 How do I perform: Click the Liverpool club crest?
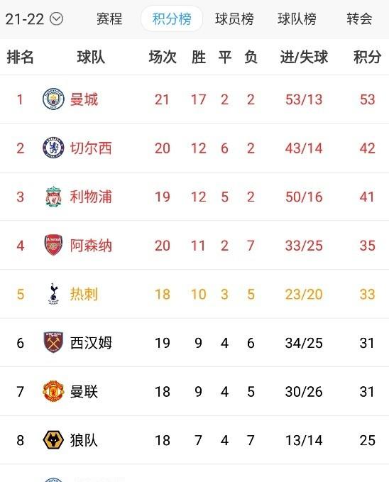coord(53,197)
